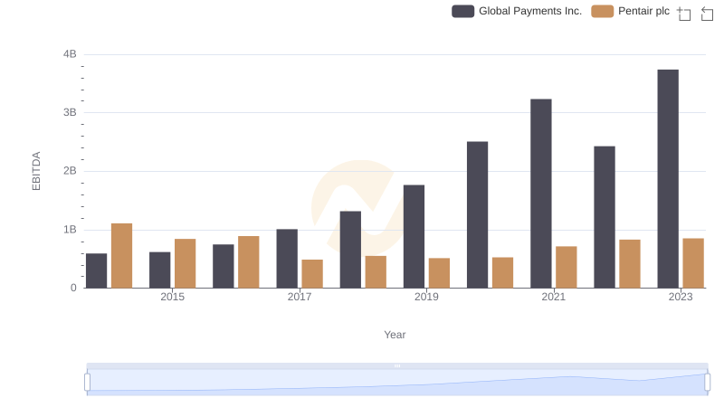This screenshot has height=417, width=724.
Task: Click the 2017 x-axis label
Action: [300, 297]
